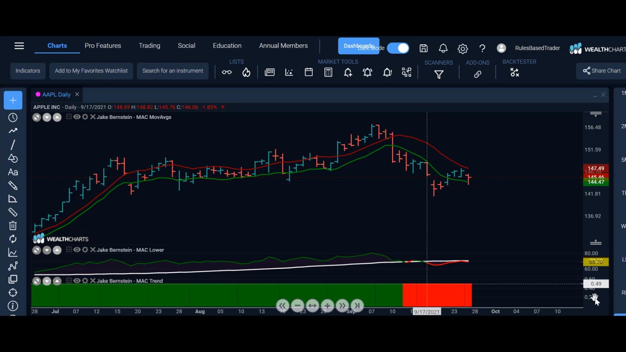Image resolution: width=626 pixels, height=352 pixels.
Task: Move MAC MovAvgs pane down arrow
Action: tap(47, 117)
